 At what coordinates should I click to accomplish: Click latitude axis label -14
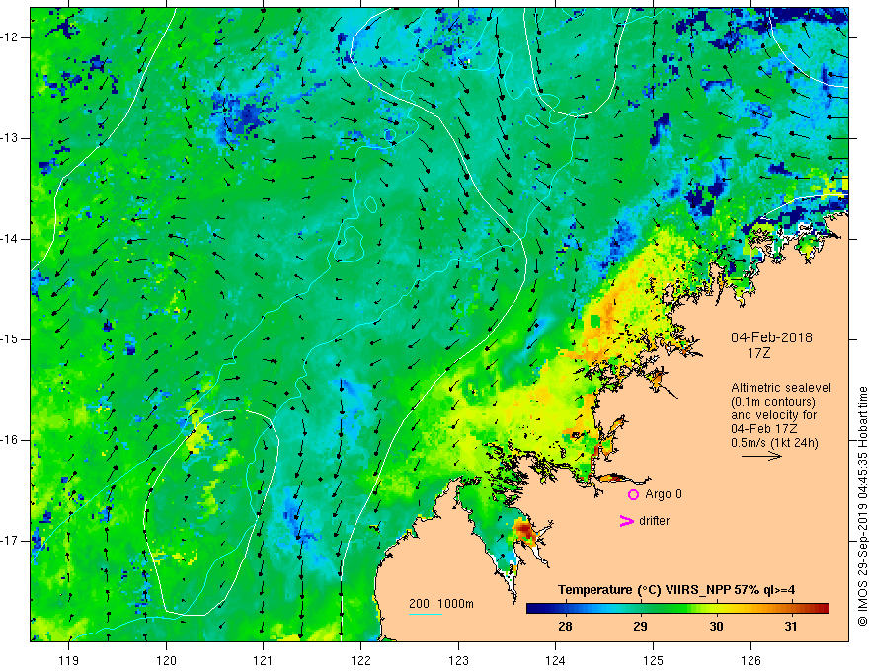(x=10, y=239)
